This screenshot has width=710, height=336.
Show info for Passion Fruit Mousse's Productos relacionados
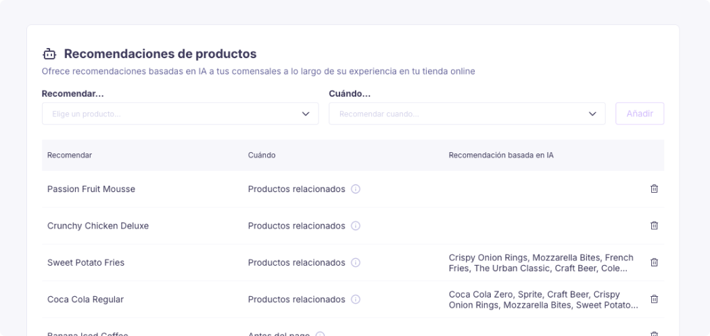[x=356, y=189]
